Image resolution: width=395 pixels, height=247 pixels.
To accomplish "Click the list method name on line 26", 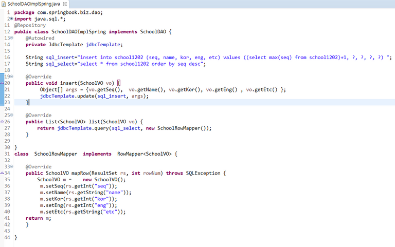I will click(94, 122).
